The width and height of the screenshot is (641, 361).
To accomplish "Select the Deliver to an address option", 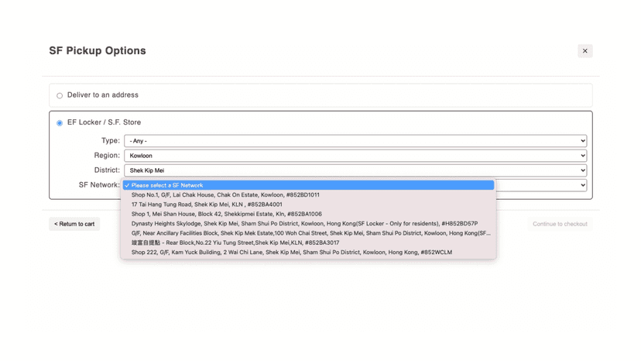I will point(60,95).
